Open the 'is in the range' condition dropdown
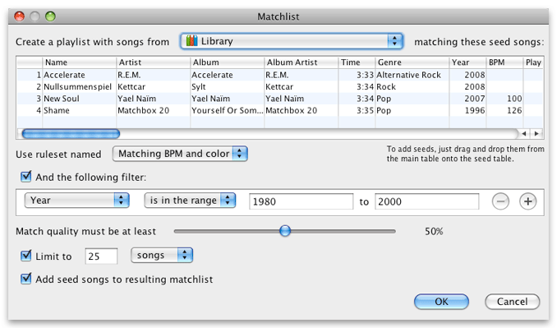The height and width of the screenshot is (328, 557). point(190,201)
